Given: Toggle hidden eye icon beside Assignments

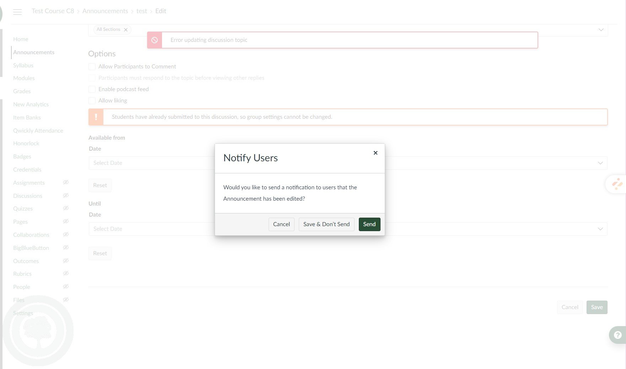Looking at the screenshot, I should pos(66,182).
